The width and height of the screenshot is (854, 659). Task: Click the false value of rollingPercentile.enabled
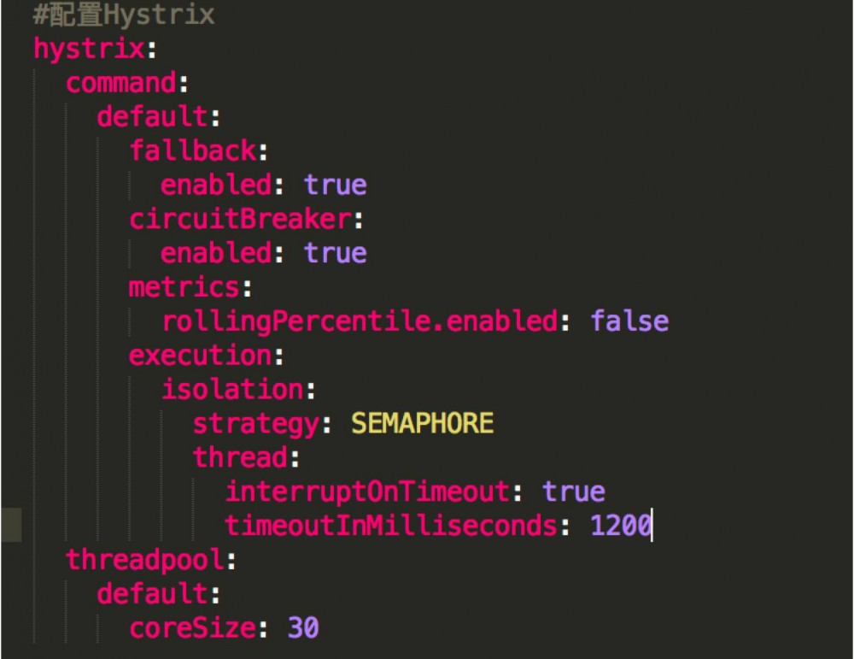(x=629, y=321)
